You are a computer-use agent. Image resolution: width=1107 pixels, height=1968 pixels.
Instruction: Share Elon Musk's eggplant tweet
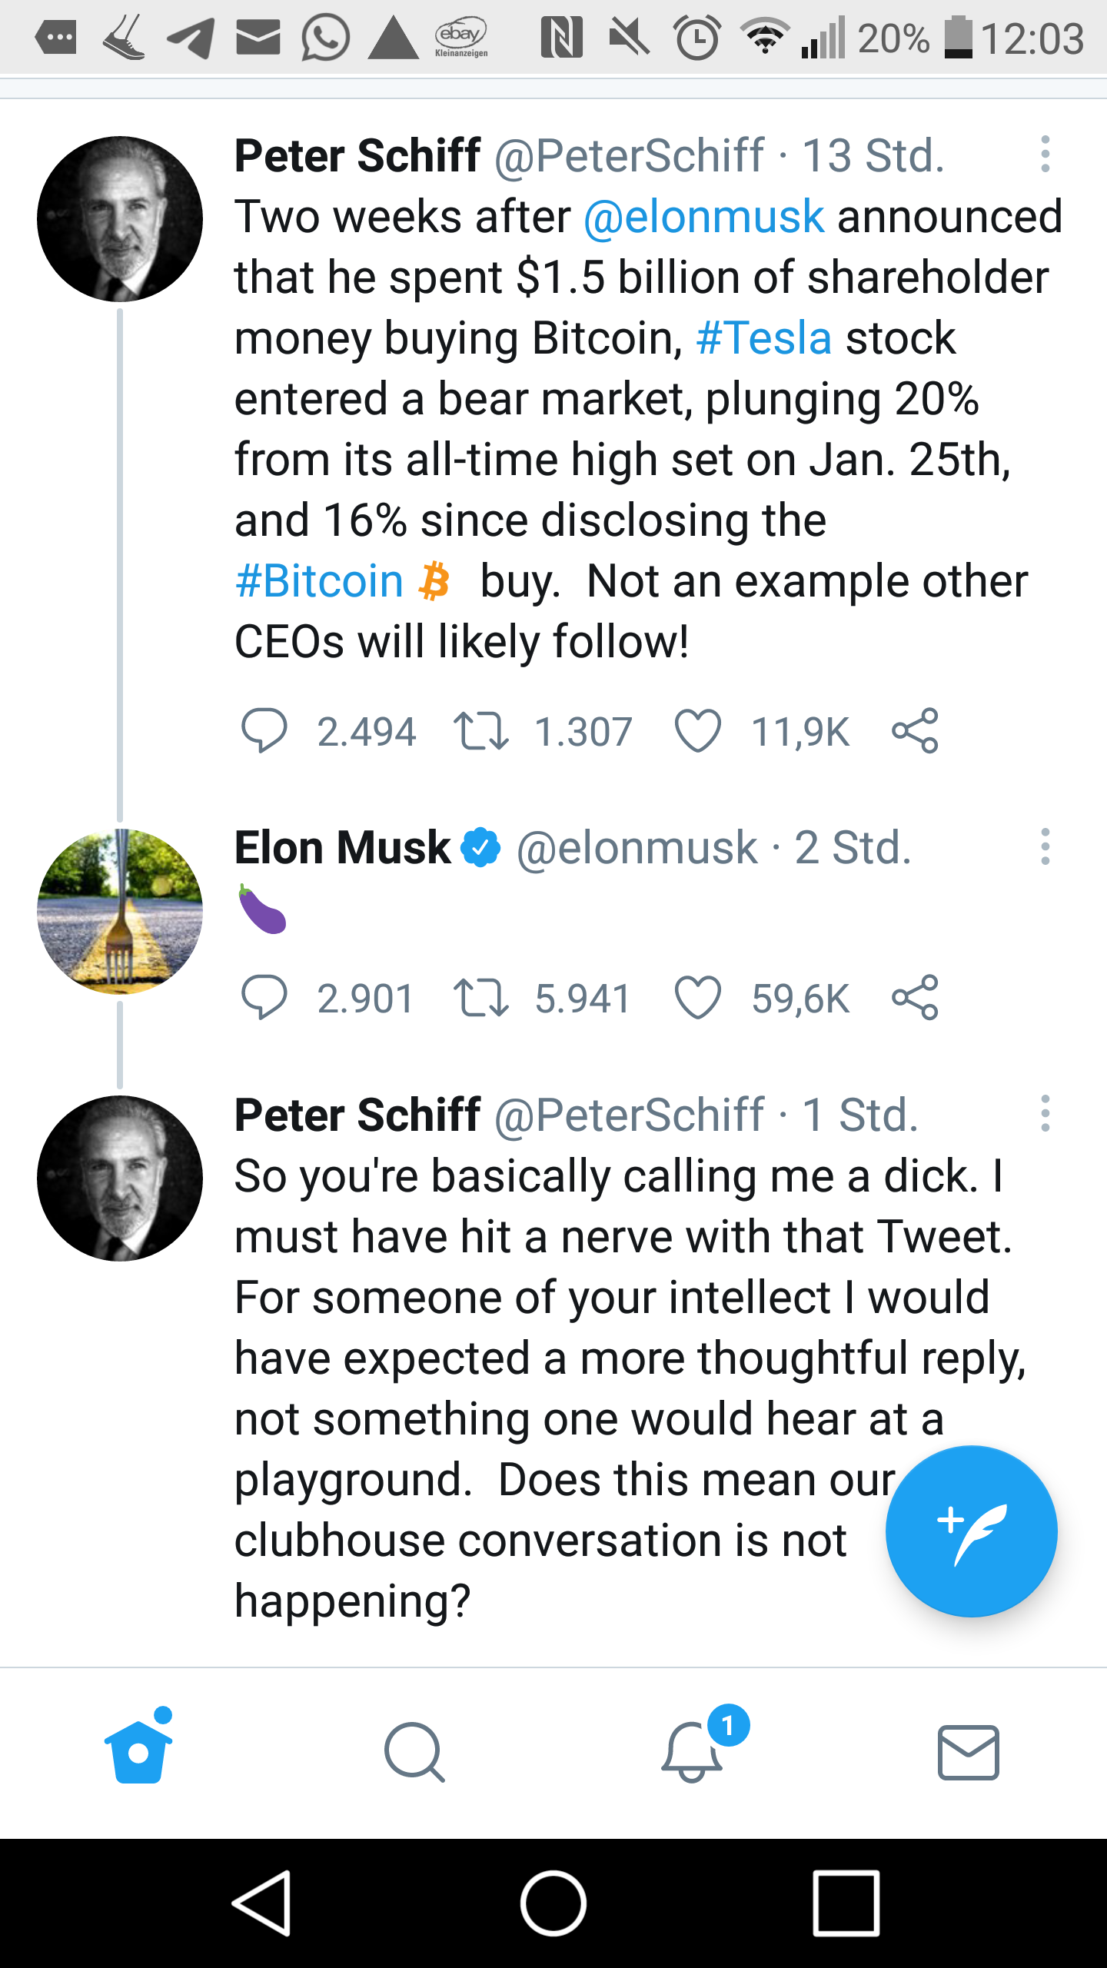click(915, 998)
